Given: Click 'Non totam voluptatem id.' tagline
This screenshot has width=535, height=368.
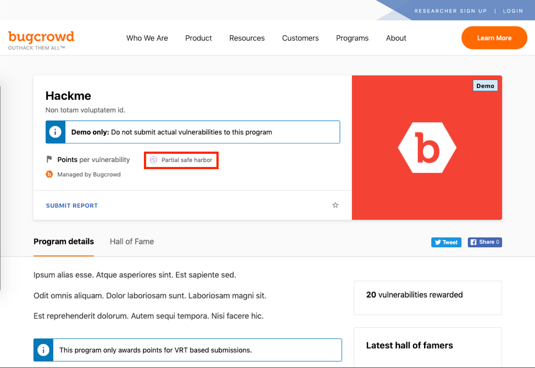Looking at the screenshot, I should coord(85,110).
